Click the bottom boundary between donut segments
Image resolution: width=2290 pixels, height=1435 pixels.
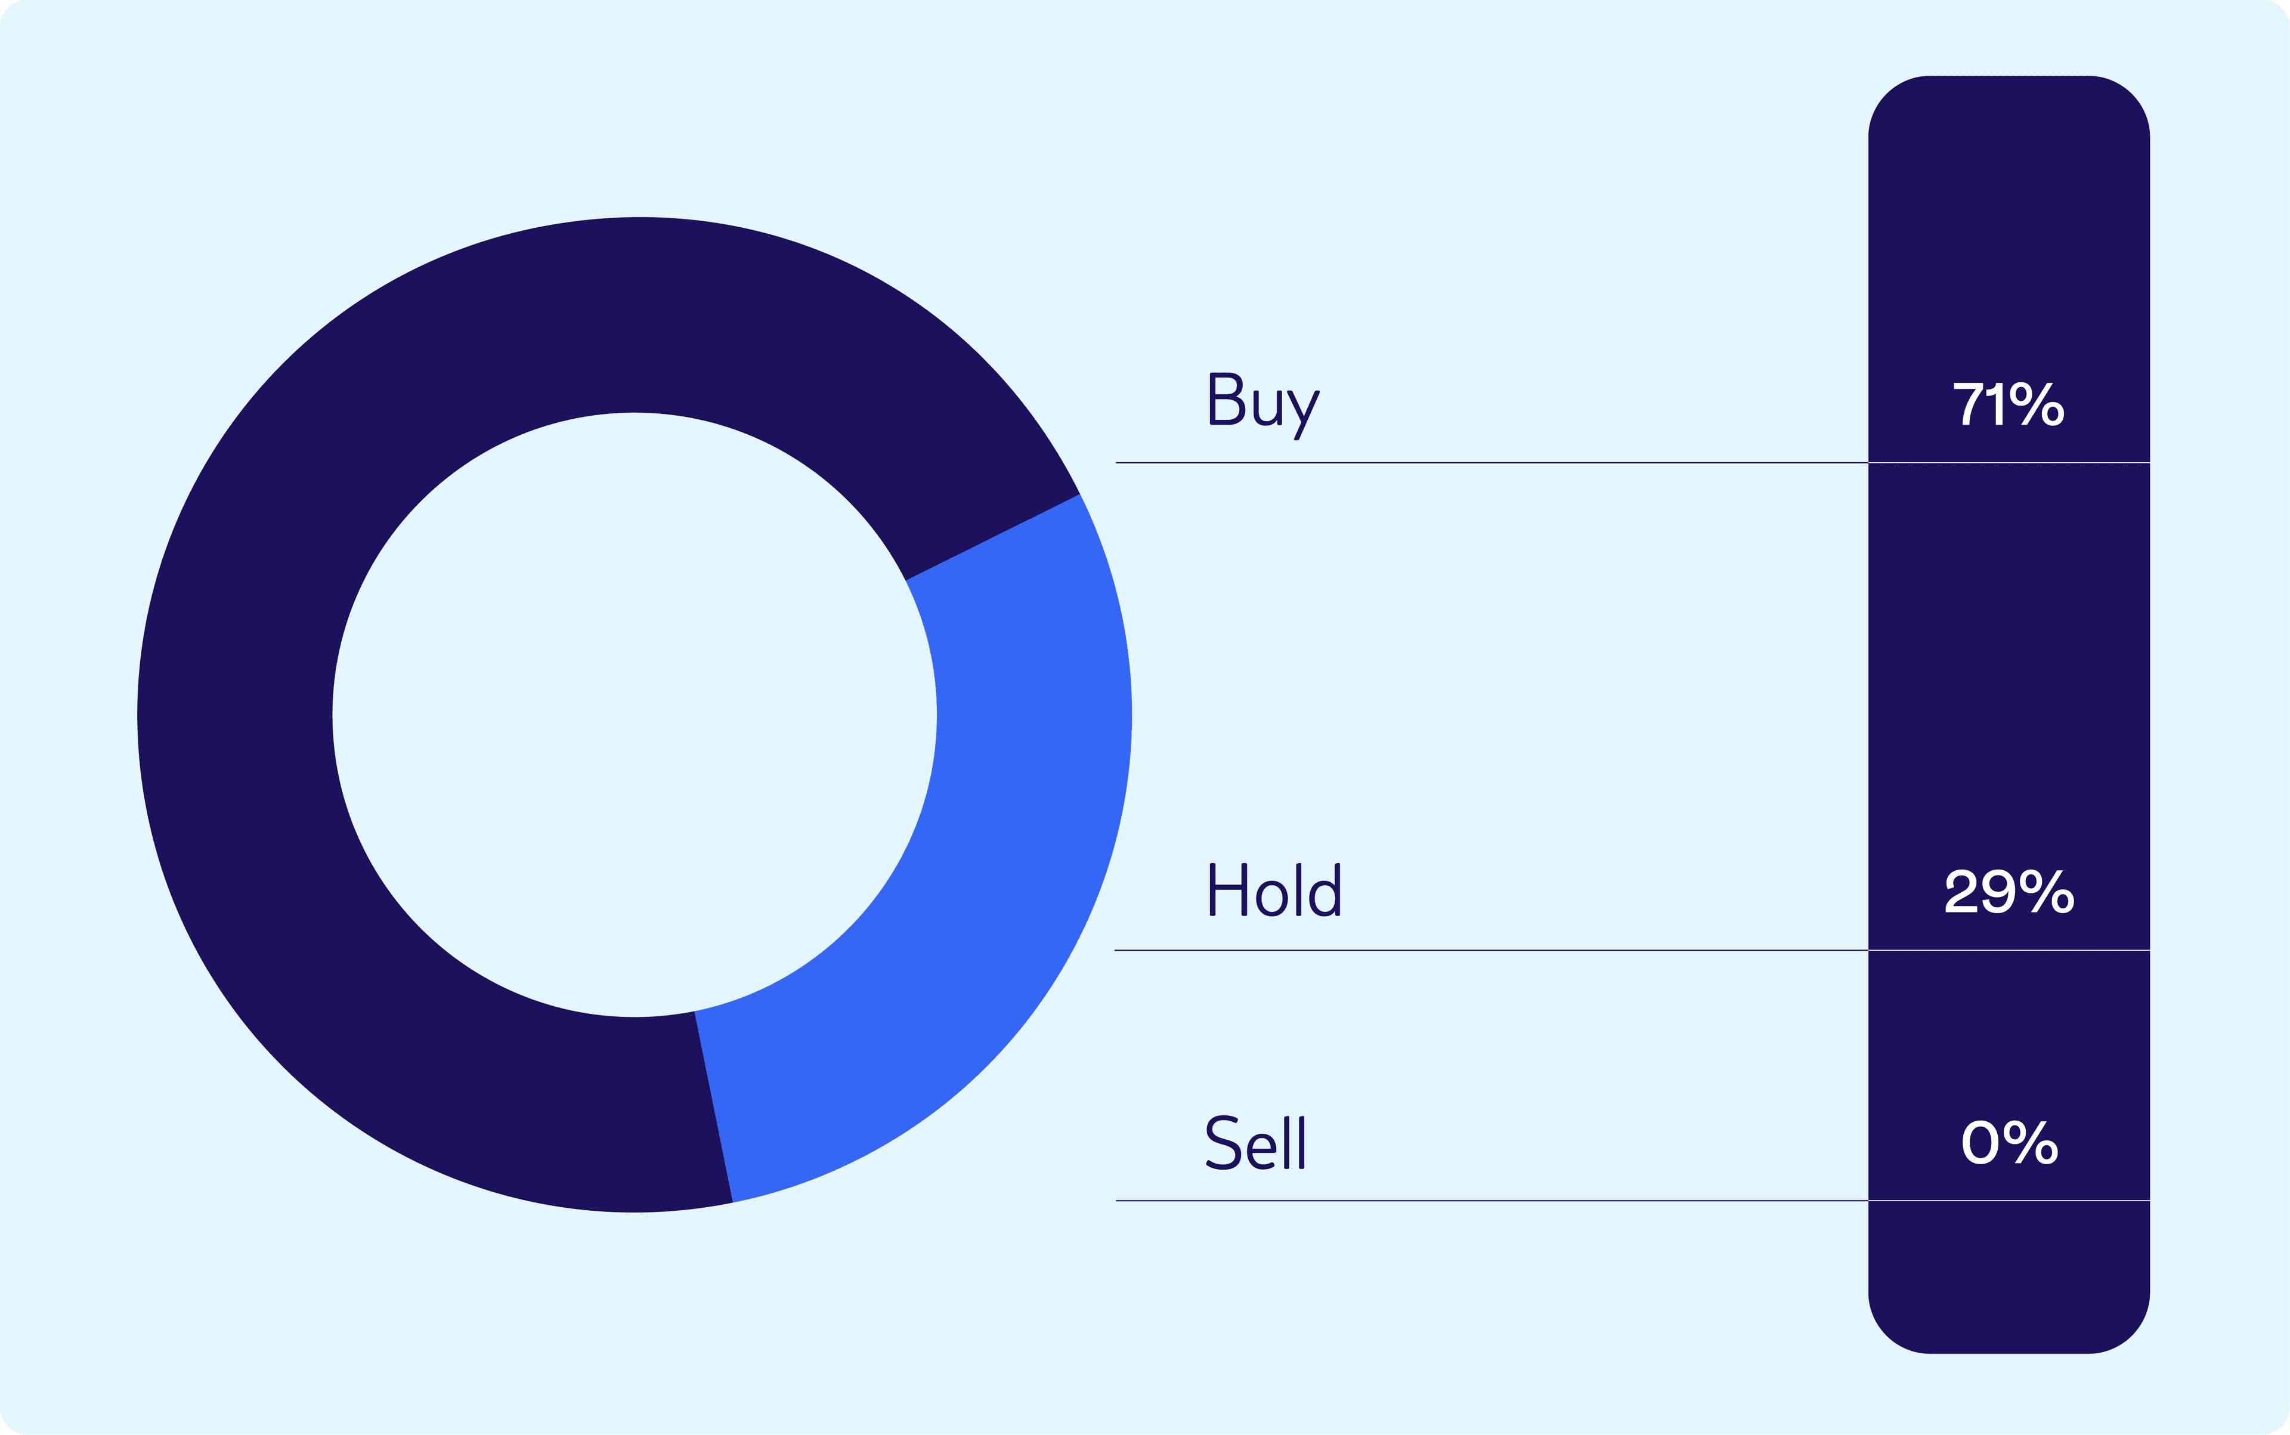click(714, 1106)
